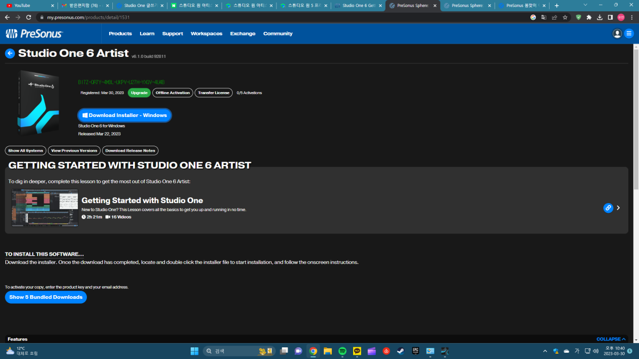
Task: Open the Getting Started with Studio One lesson title
Action: (142, 201)
